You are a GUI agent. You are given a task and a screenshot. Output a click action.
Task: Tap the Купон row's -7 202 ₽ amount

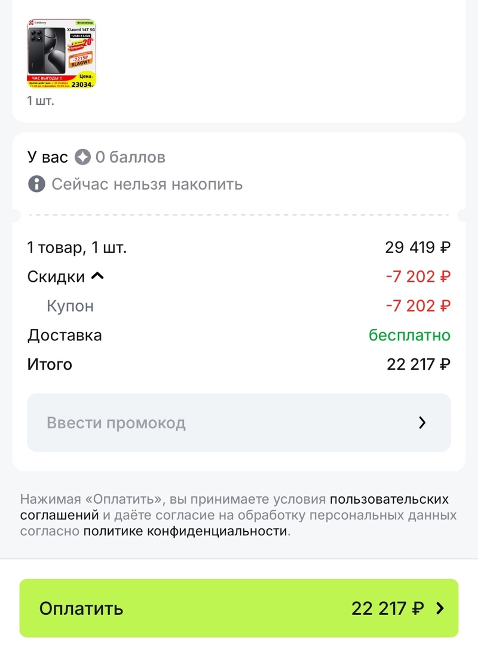click(x=418, y=306)
